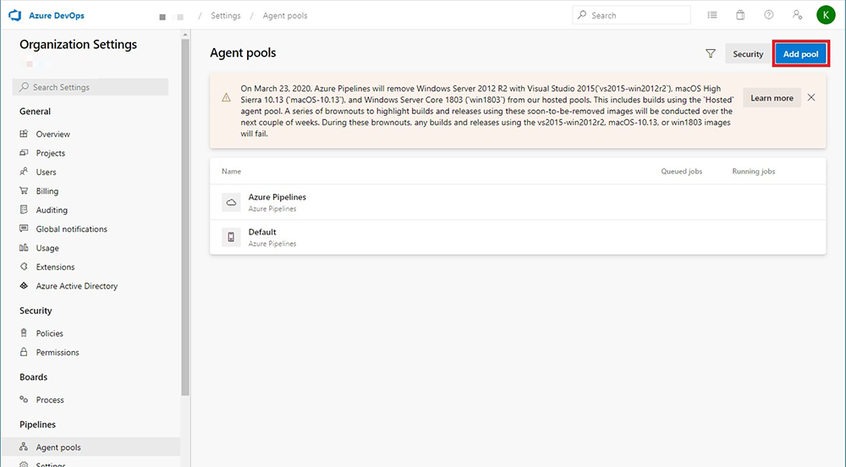Click the filter funnel icon
This screenshot has height=467, width=846.
711,53
